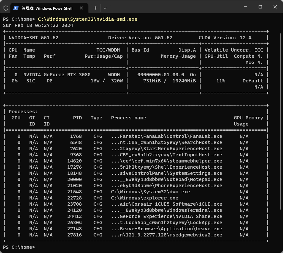Click the explorer.exe process row
The width and height of the screenshot is (283, 253).
(x=135, y=198)
